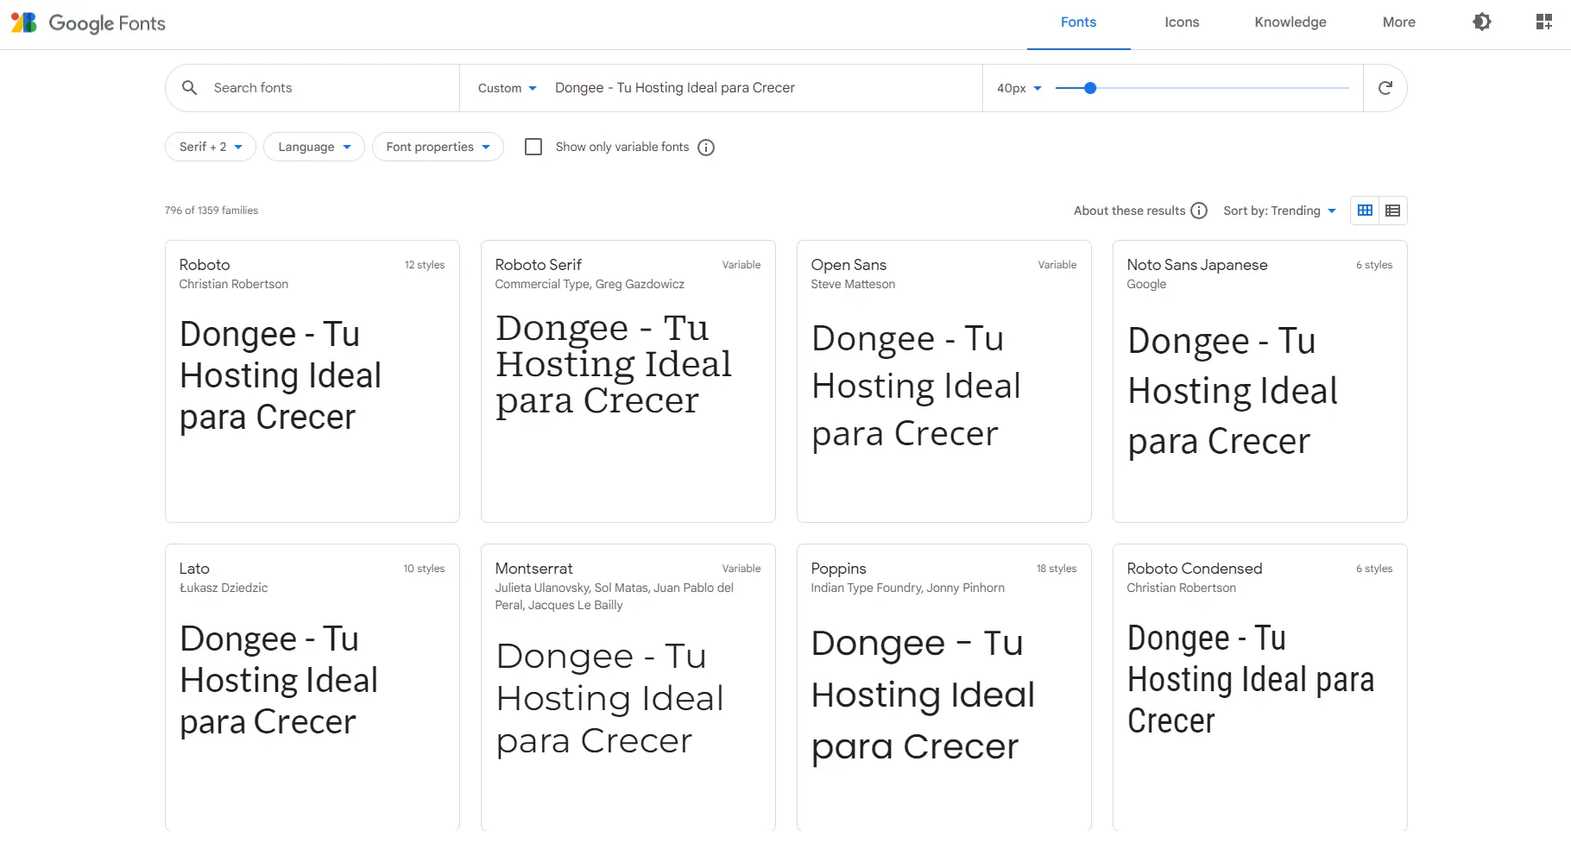Toggle the dark theme icon in the header
Image resolution: width=1571 pixels, height=843 pixels.
point(1482,22)
